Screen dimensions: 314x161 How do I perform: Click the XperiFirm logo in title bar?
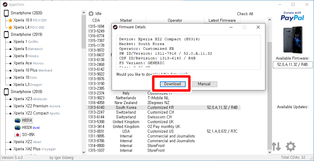(x=5, y=4)
